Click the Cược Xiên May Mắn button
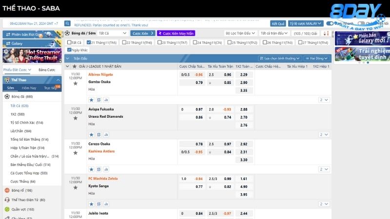The image size is (390, 219). [176, 33]
